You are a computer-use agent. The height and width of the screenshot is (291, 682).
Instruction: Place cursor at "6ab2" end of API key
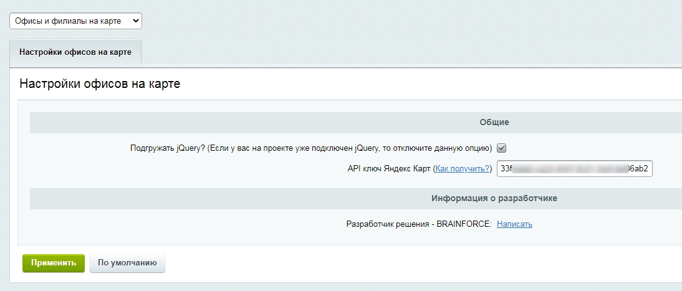647,169
